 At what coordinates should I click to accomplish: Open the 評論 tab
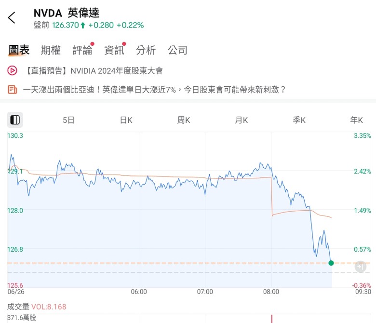82,50
